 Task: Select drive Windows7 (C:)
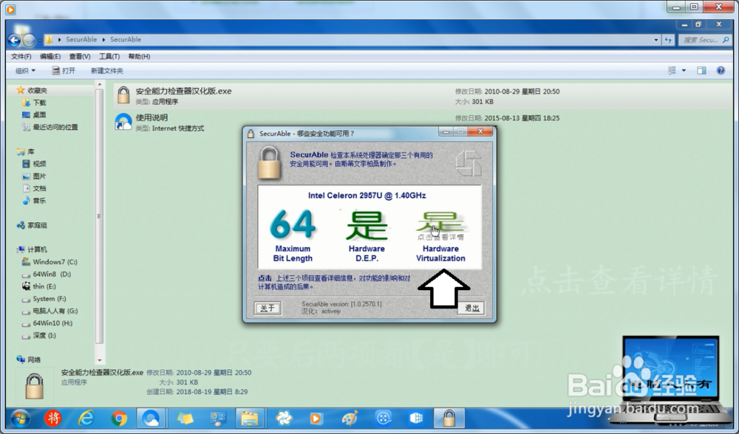pos(55,262)
